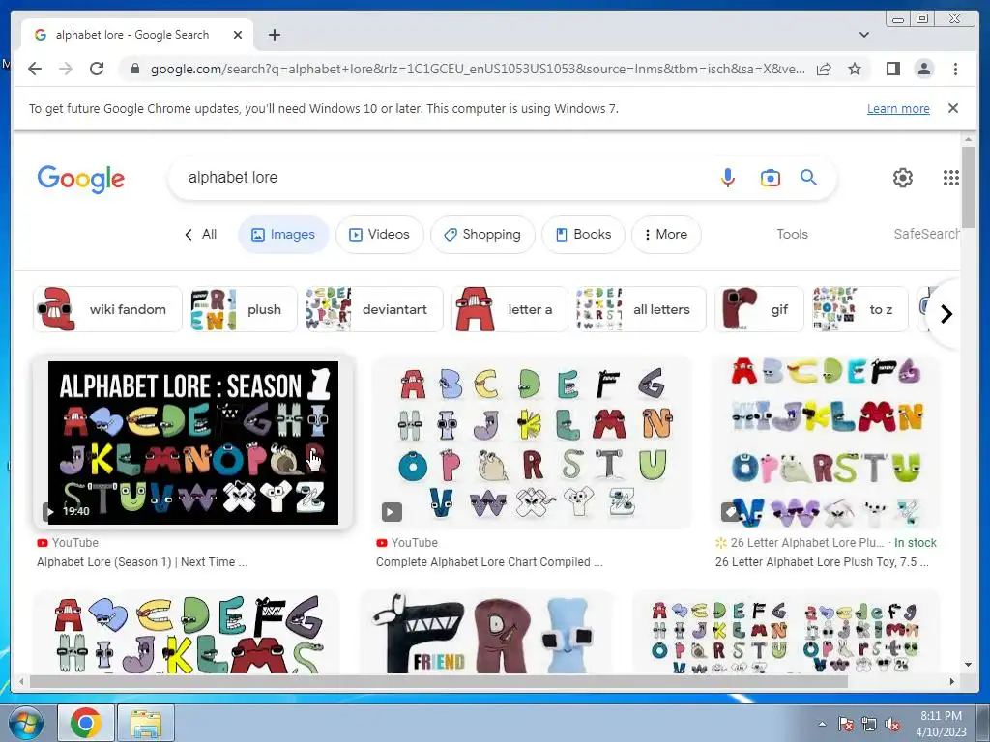Screen dimensions: 990x742
Task: Bookmark this page with the star icon
Action: (855, 69)
